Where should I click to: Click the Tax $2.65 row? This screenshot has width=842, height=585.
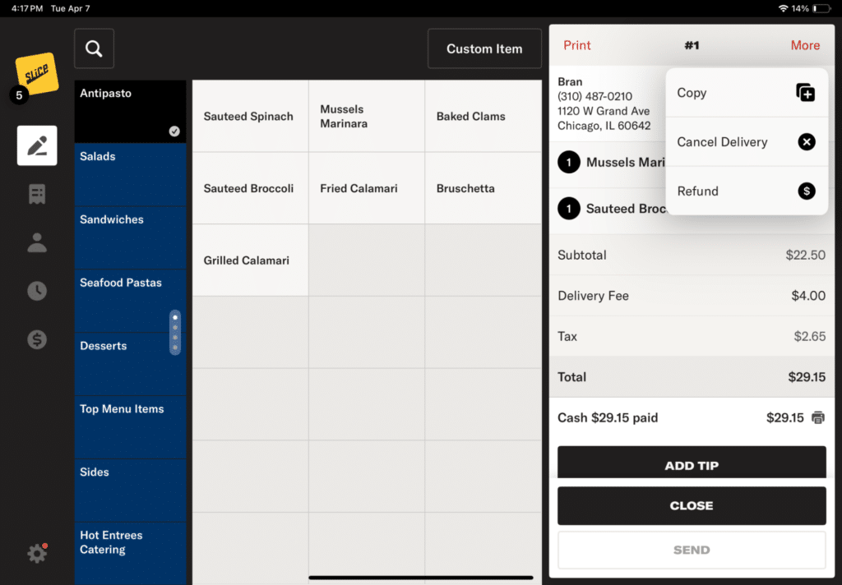tap(692, 336)
